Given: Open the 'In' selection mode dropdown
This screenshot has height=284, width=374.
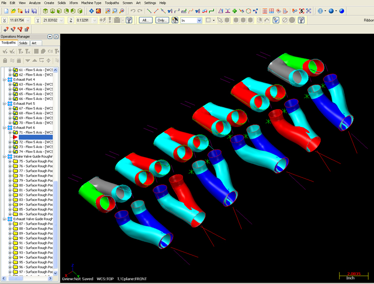Looking at the screenshot, I should tap(199, 21).
